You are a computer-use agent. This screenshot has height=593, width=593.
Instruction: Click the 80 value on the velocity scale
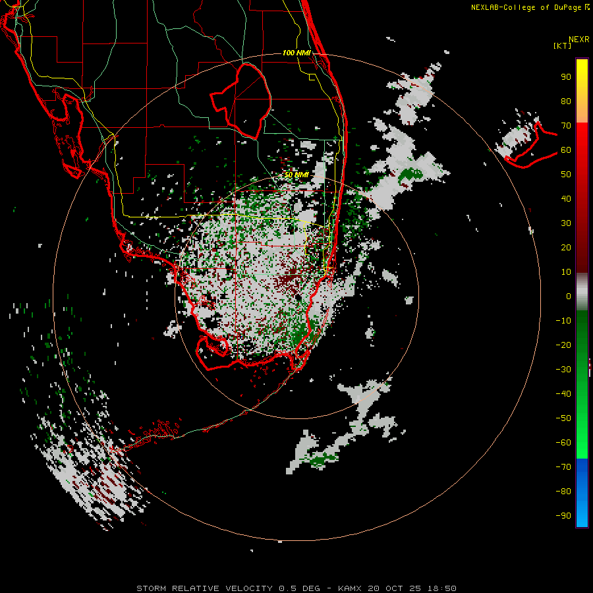coord(566,101)
